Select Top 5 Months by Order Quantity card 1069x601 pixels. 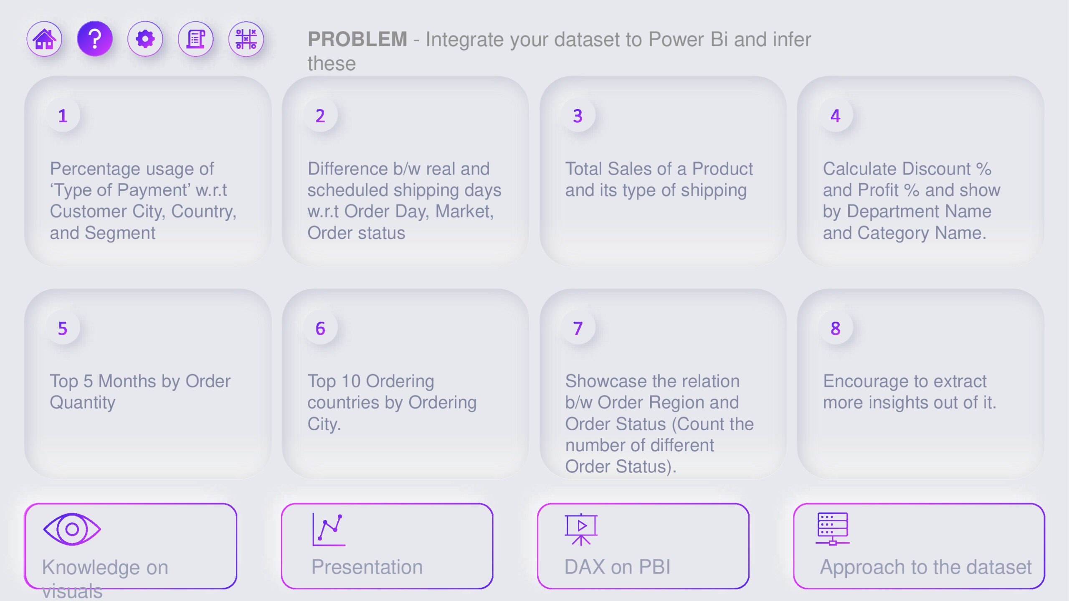tap(147, 391)
